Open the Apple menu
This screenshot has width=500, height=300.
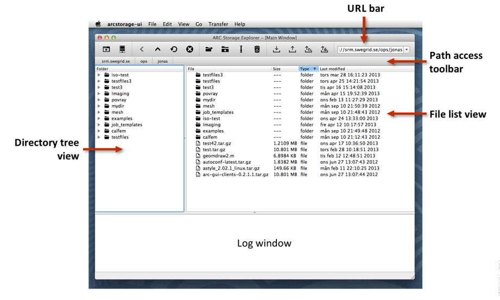[x=98, y=24]
